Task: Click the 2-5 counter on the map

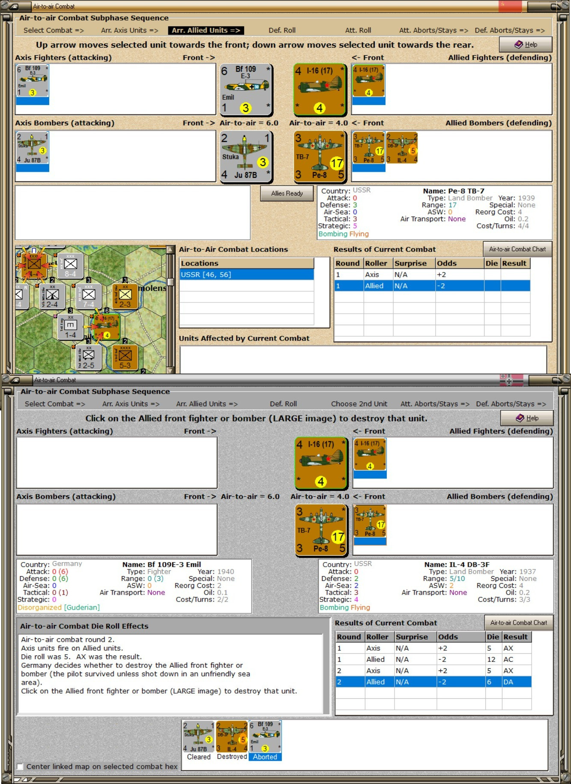Action: pyautogui.click(x=89, y=357)
